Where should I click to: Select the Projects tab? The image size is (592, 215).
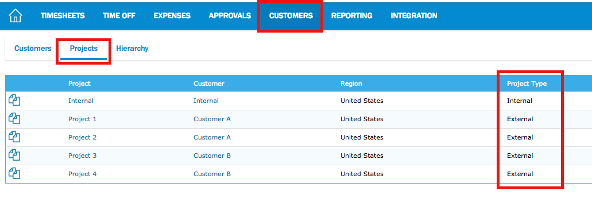click(x=84, y=49)
